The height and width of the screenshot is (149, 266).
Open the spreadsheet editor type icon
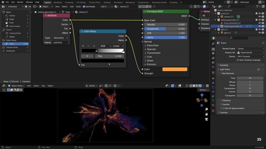[3, 7]
